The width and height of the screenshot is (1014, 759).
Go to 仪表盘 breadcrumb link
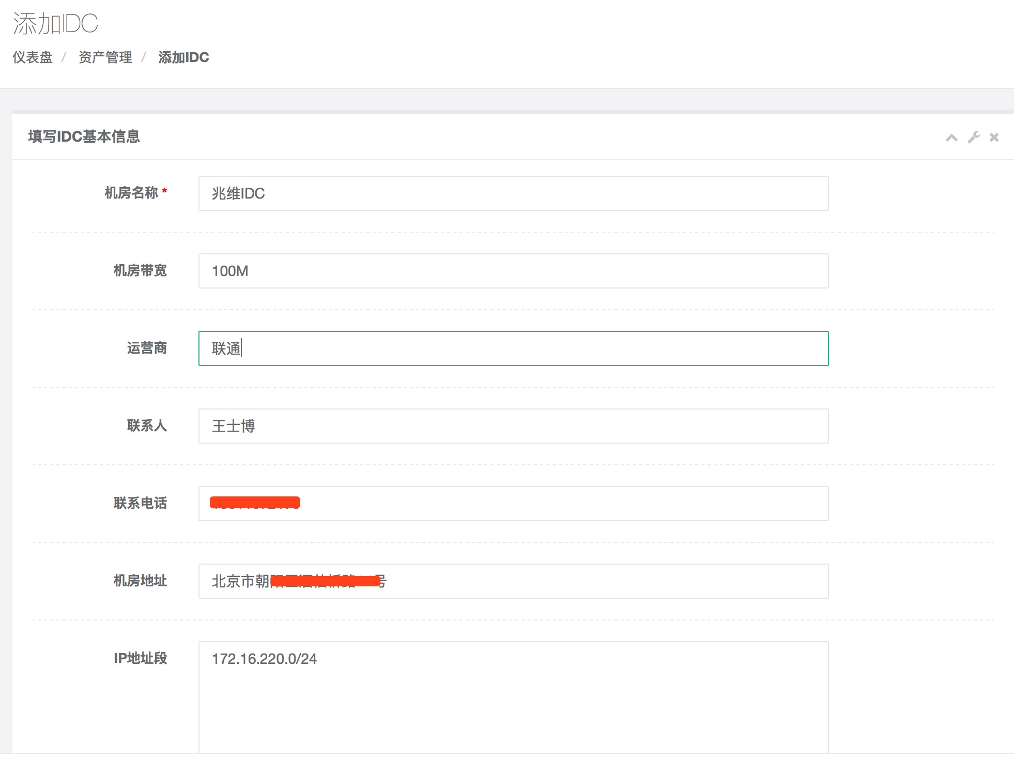(33, 57)
